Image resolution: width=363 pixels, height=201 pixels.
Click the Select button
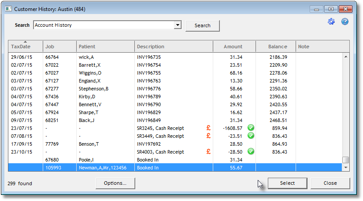click(x=287, y=183)
